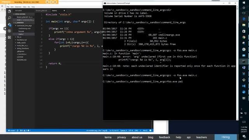Viewport: 249px width, 140px height.
Task: Open the teachers footer link
Action: pos(202,137)
